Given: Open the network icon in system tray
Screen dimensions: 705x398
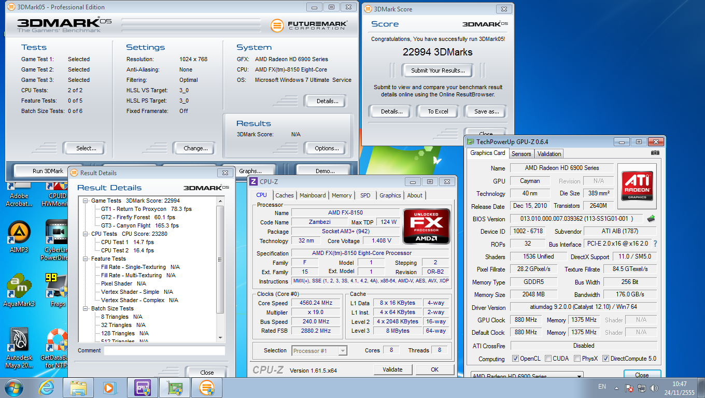Looking at the screenshot, I should 642,388.
